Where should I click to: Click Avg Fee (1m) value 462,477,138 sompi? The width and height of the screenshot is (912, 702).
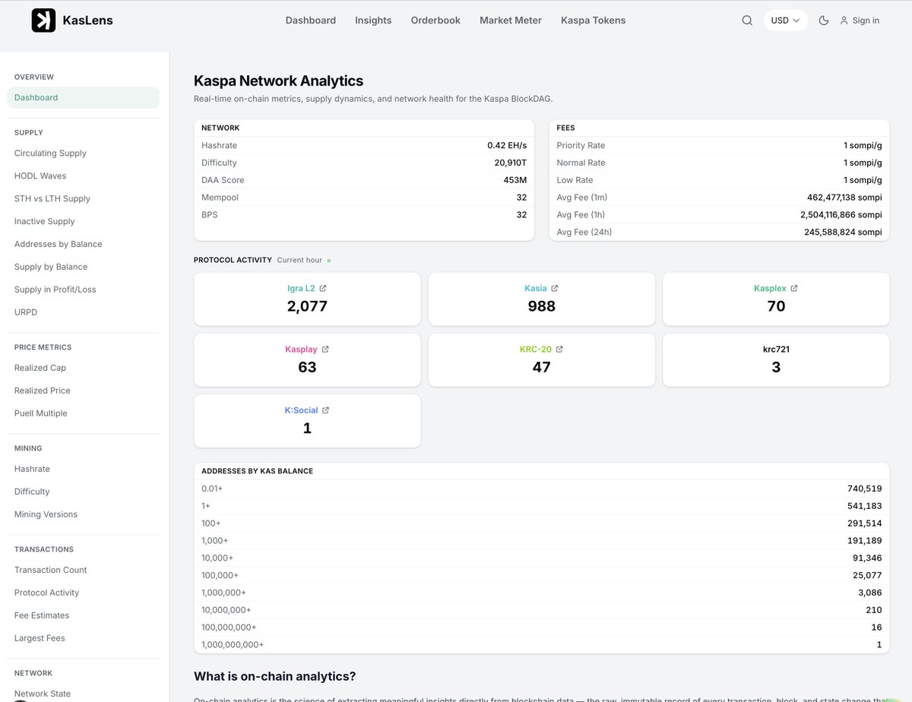[x=844, y=198]
